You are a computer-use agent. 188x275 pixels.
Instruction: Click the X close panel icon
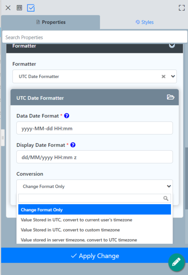pos(8,8)
